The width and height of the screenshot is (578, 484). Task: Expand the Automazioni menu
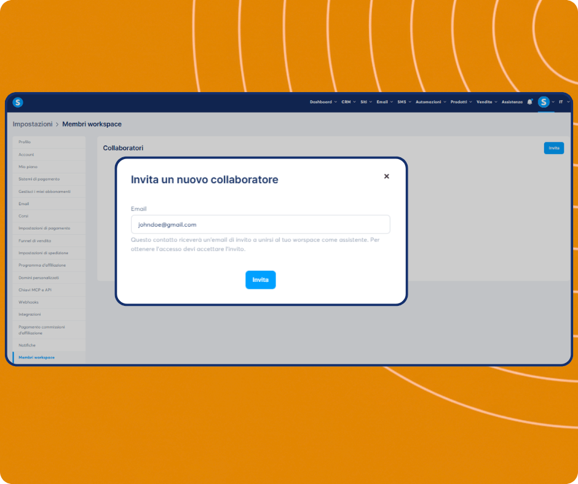click(431, 102)
